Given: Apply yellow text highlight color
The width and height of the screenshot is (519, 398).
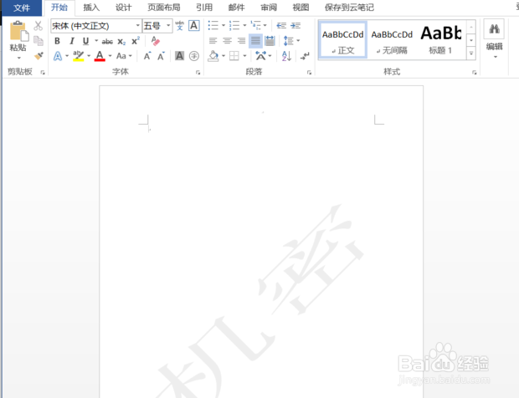Looking at the screenshot, I should click(x=79, y=56).
